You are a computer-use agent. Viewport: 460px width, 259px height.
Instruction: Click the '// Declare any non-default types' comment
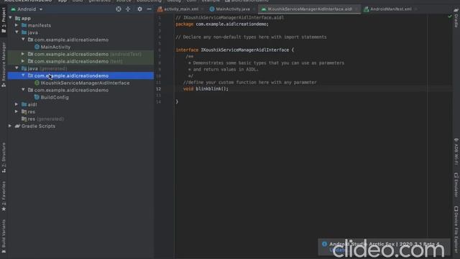pyautogui.click(x=251, y=37)
